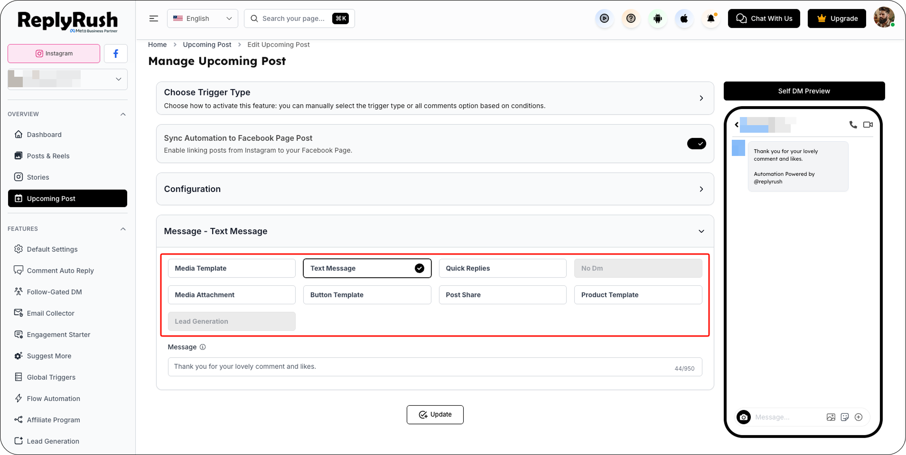
Task: Click image gallery icon in DM preview
Action: coord(831,417)
